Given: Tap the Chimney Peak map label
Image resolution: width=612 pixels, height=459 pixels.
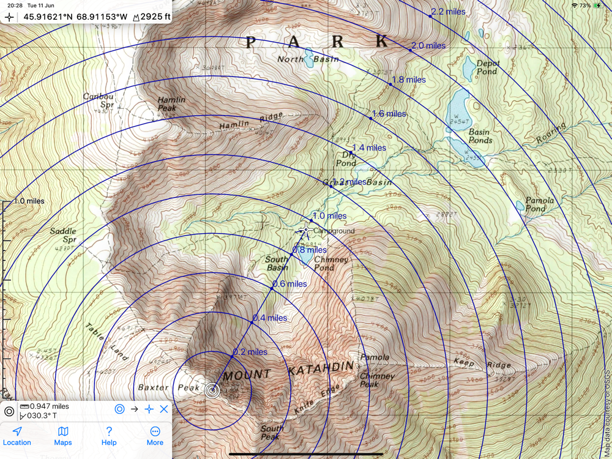Looking at the screenshot, I should pyautogui.click(x=377, y=380).
